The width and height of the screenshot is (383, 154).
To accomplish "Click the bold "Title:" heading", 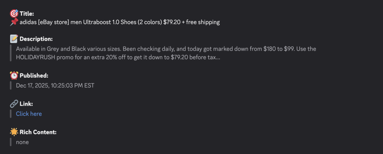I will click(x=27, y=14).
